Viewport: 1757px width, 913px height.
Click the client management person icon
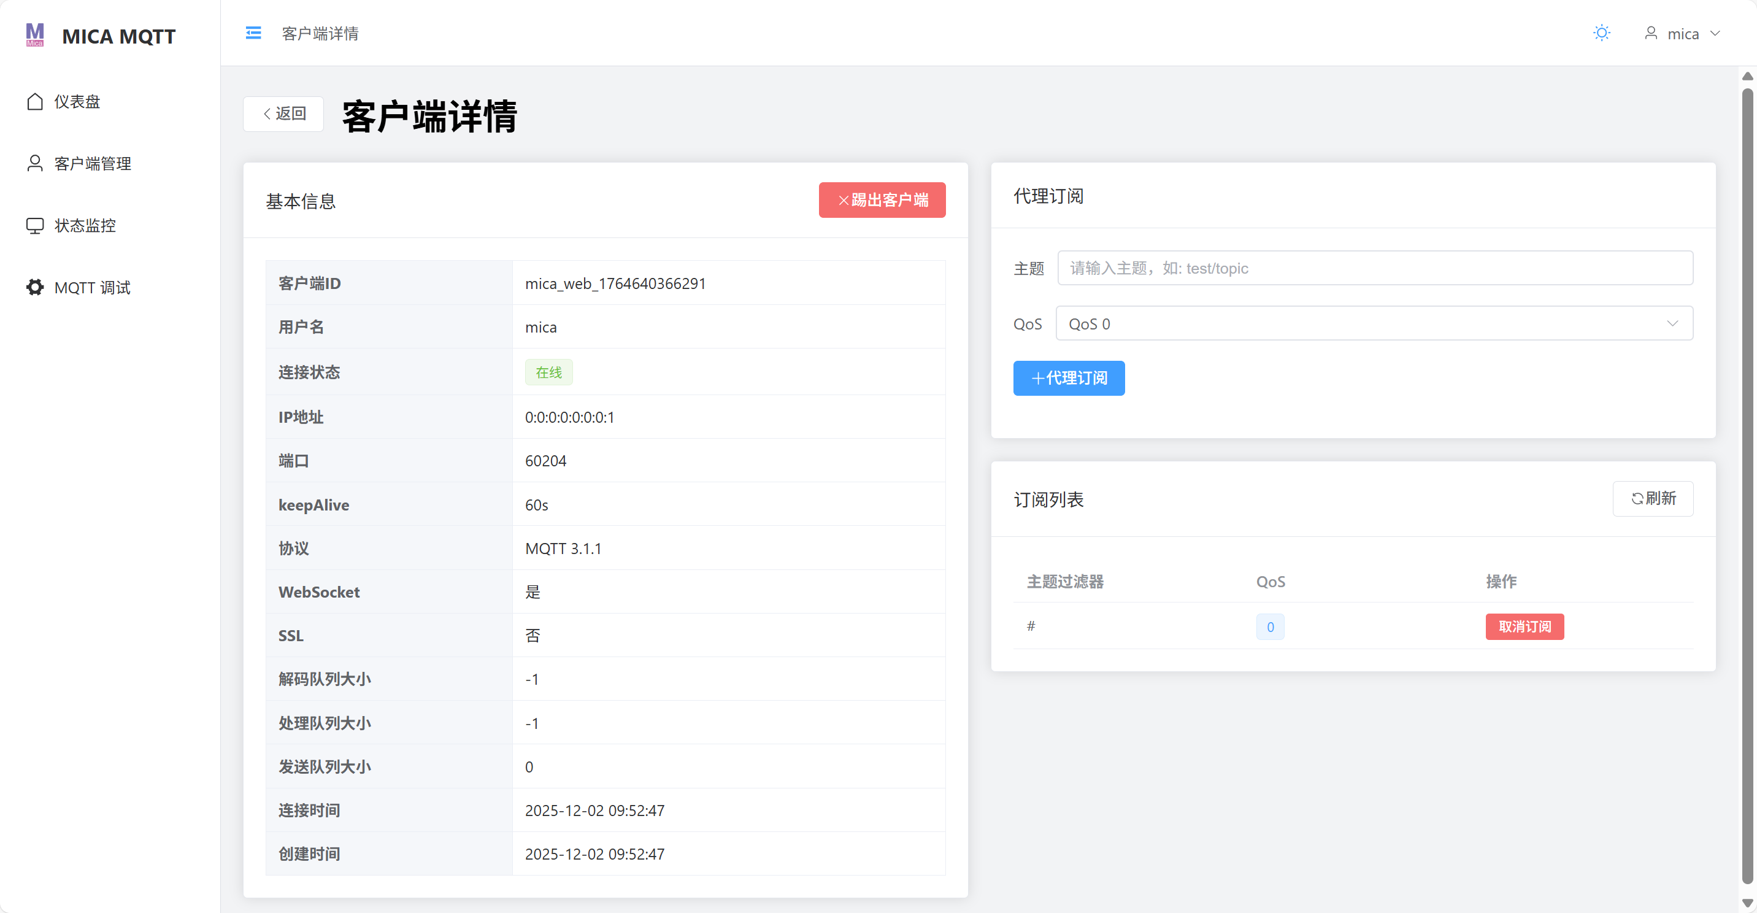pos(36,163)
